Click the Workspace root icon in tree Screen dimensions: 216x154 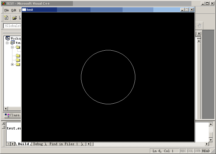coord(8,38)
